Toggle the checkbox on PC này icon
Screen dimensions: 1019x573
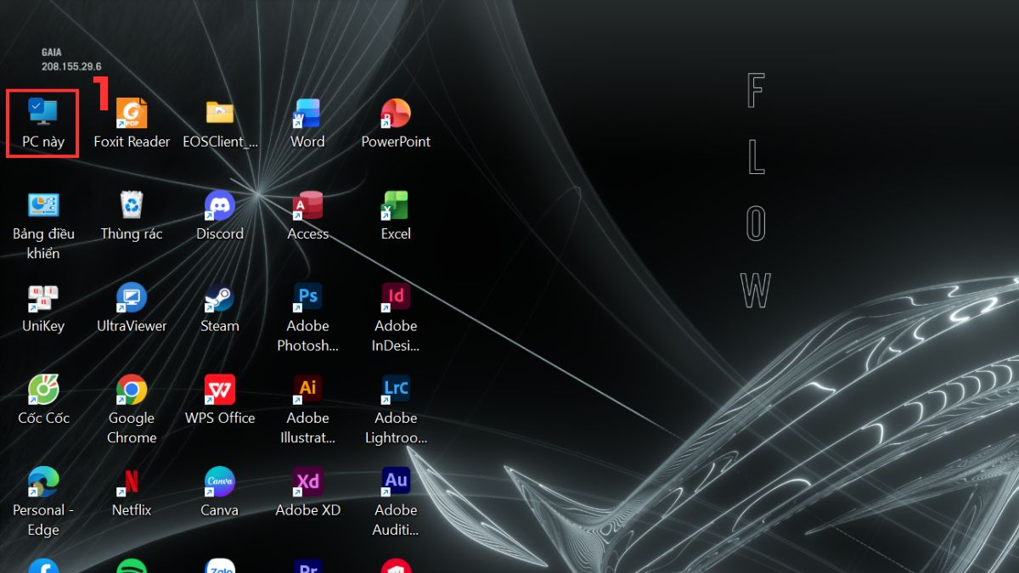coord(36,105)
